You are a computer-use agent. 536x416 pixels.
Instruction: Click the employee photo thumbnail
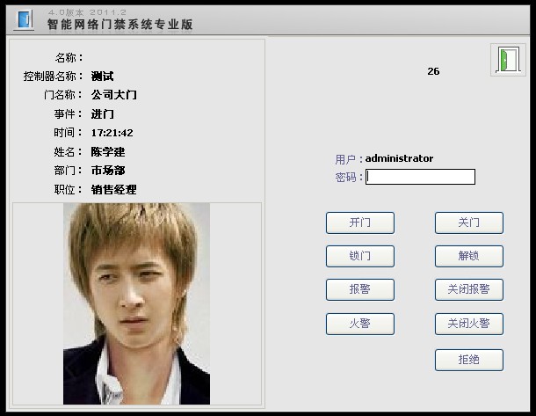pyautogui.click(x=136, y=303)
